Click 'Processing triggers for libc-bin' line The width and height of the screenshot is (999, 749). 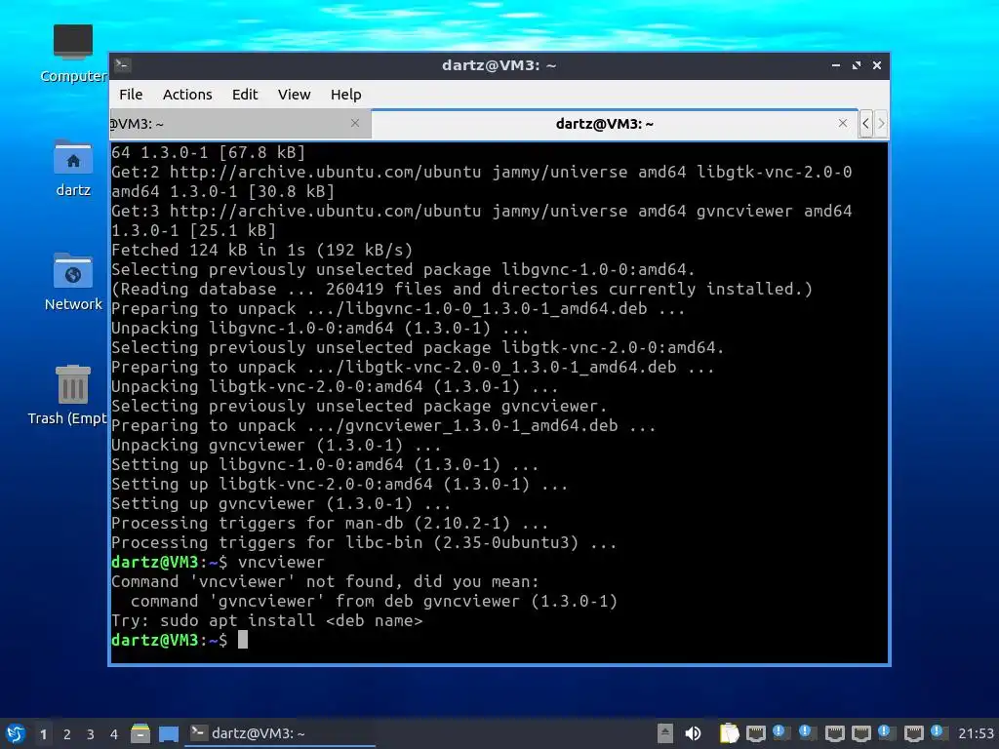pyautogui.click(x=364, y=543)
